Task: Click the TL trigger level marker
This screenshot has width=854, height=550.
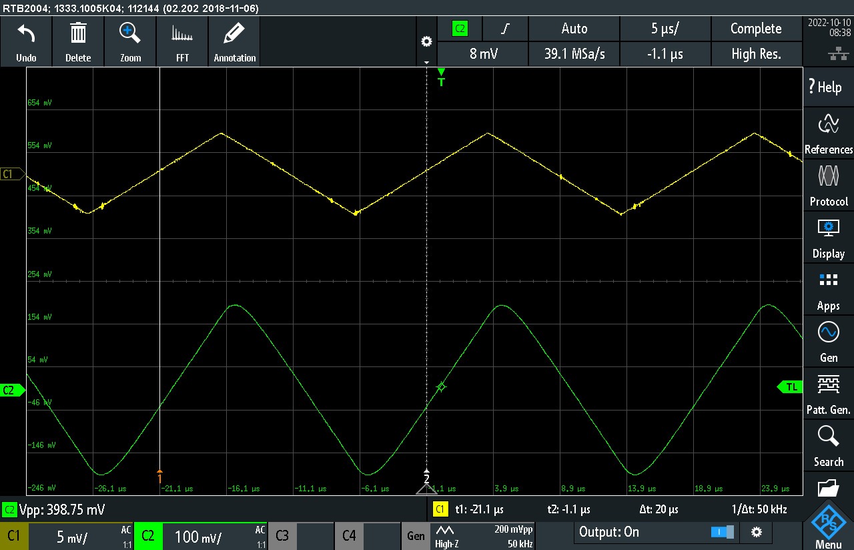Action: (790, 387)
